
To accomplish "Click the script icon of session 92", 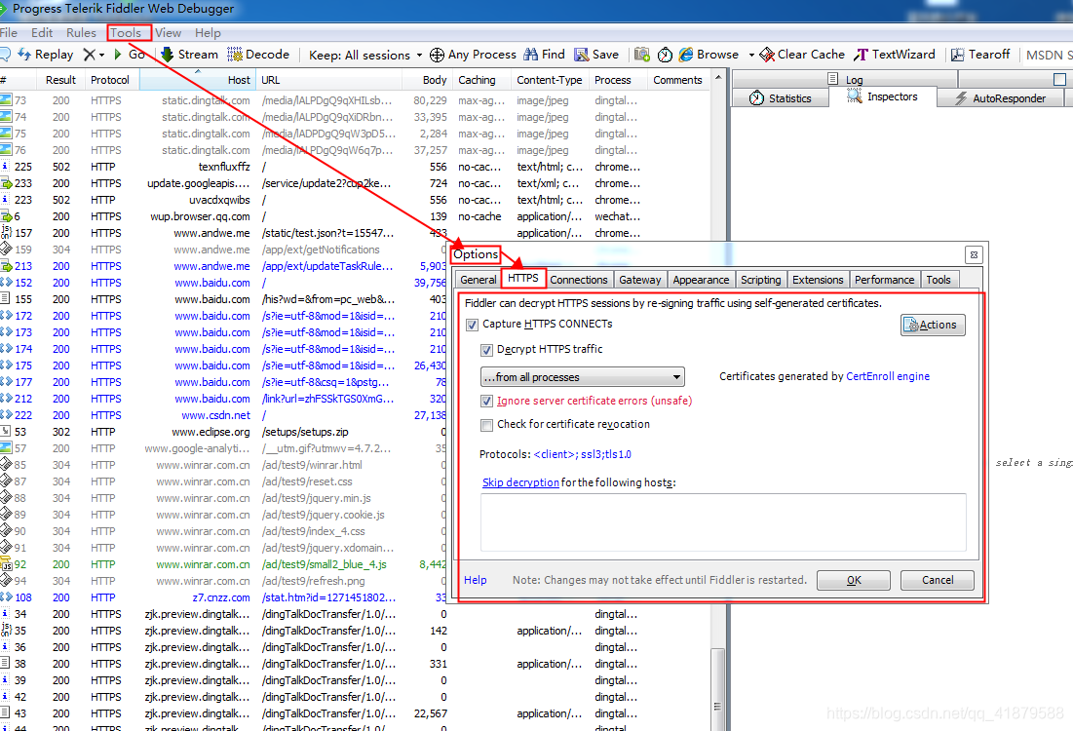I will [x=6, y=564].
